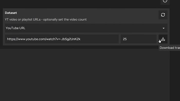Screen dimensions: 180x101
Task: Open the YouTube URL source dropdown
Action: 86,28
